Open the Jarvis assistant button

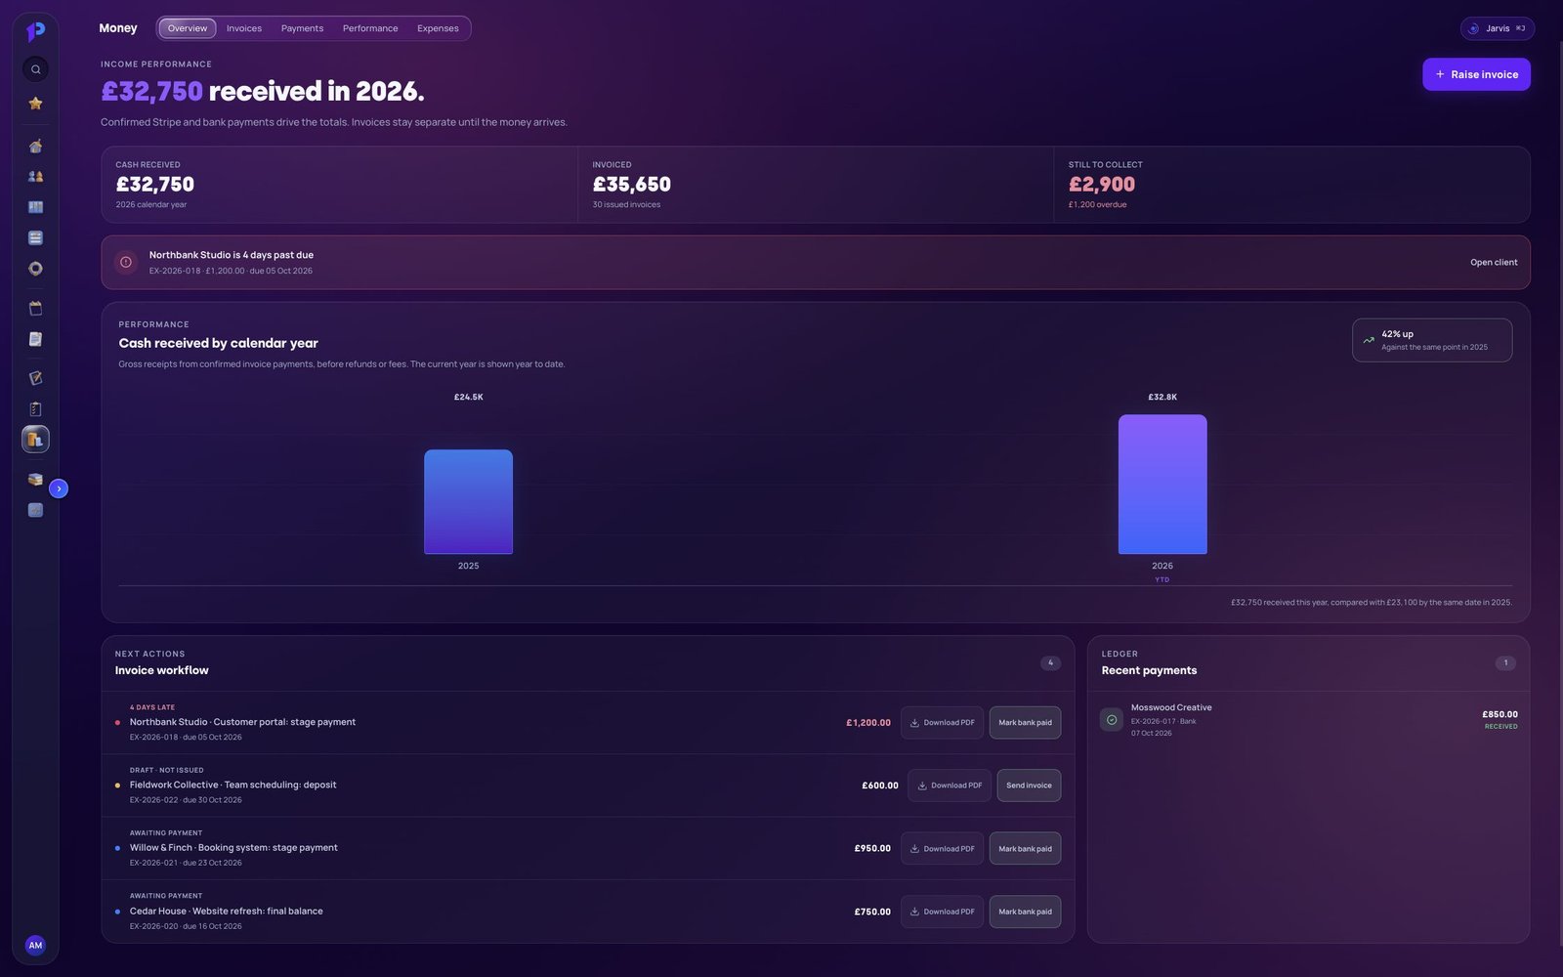[1497, 28]
